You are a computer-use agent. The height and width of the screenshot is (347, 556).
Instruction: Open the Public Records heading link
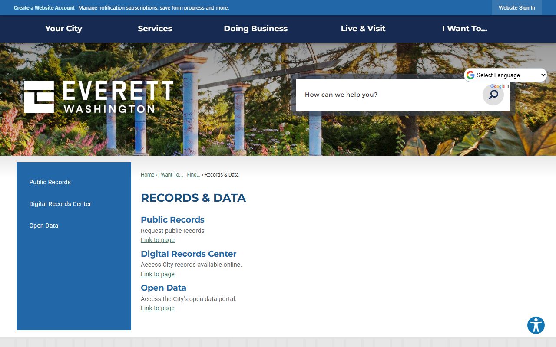172,219
